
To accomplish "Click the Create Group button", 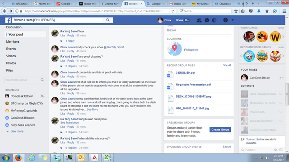I will pyautogui.click(x=220, y=130).
